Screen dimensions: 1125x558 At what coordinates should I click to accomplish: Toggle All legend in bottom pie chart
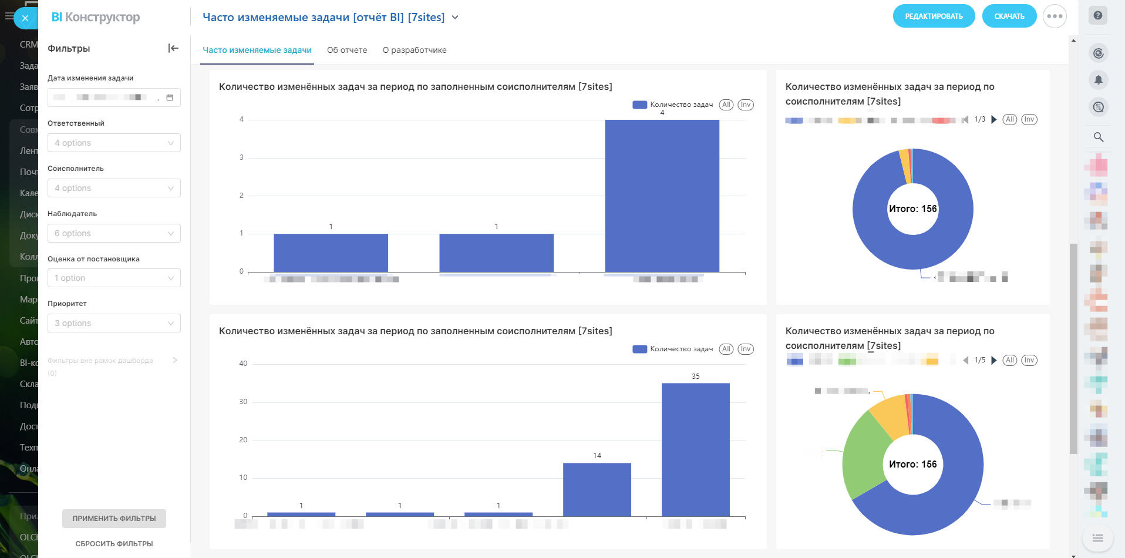coord(1009,361)
